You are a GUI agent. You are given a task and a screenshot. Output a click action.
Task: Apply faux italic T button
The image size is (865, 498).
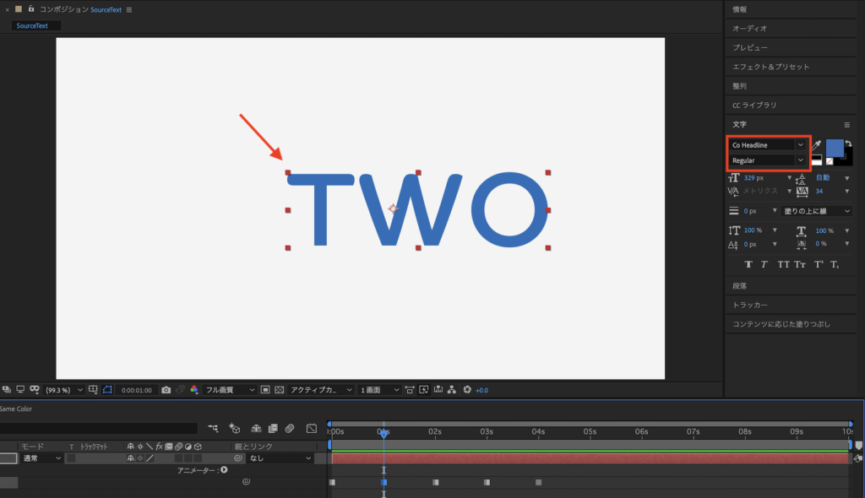[x=764, y=265]
